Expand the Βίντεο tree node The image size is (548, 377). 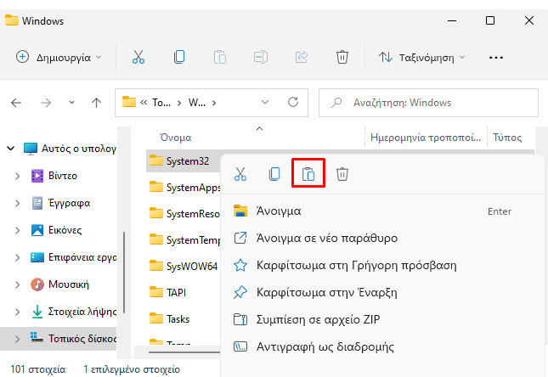(x=17, y=176)
